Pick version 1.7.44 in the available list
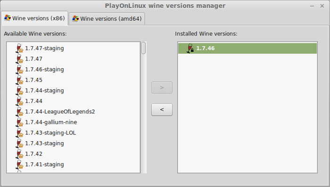 click(33, 101)
